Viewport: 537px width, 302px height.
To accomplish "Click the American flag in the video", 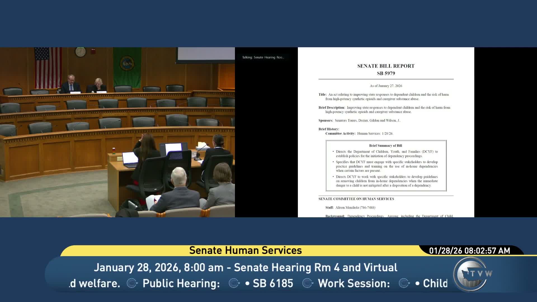I will click(48, 67).
